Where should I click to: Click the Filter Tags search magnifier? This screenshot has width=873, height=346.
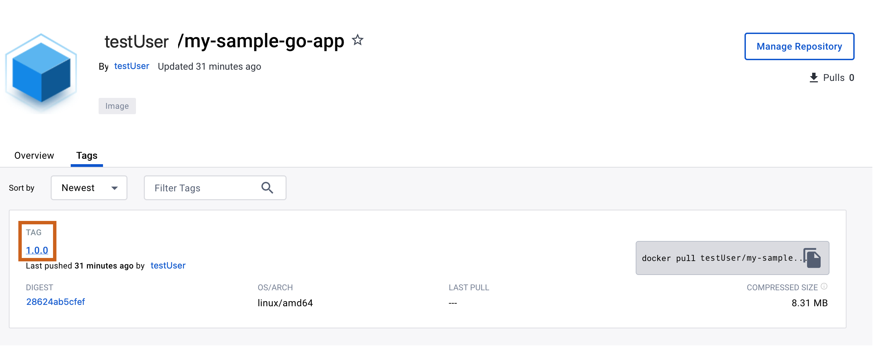click(x=267, y=188)
